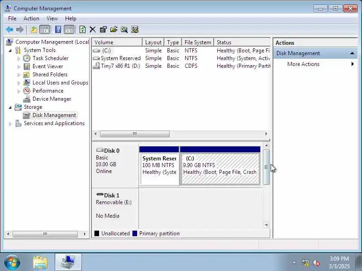This screenshot has width=362, height=271.
Task: Sort by the Status column header
Action: pos(242,42)
